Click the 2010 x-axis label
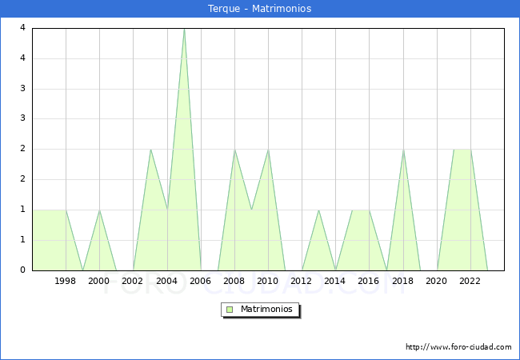The height and width of the screenshot is (360, 520). pyautogui.click(x=268, y=281)
